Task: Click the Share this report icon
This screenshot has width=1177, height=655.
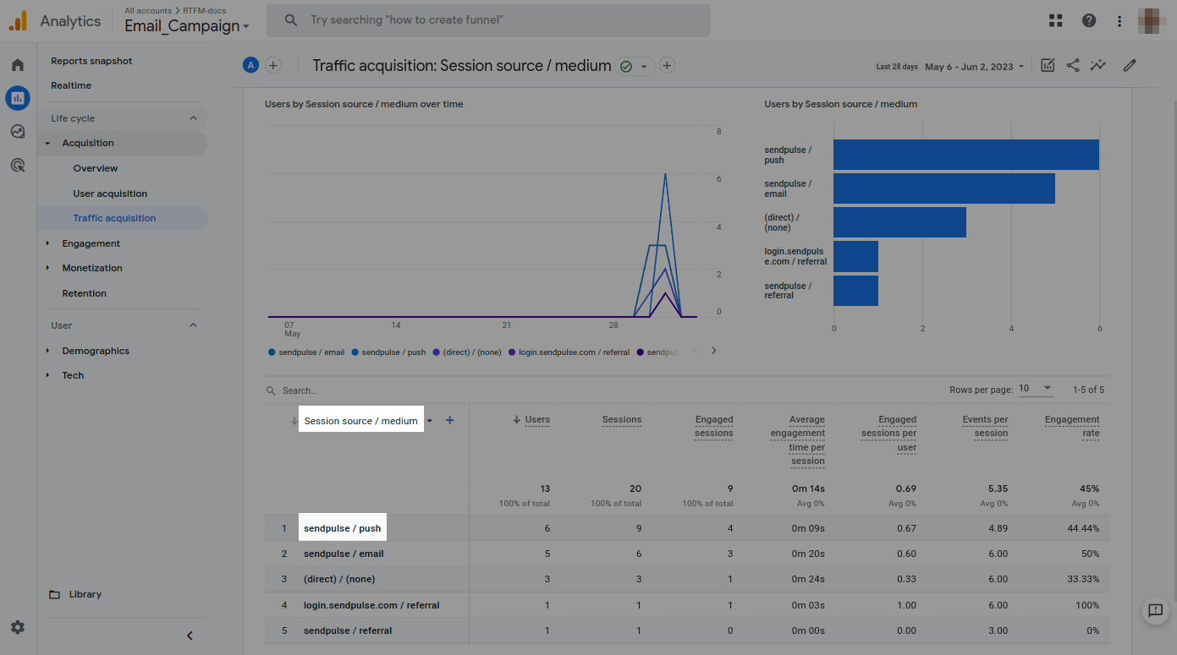Action: pos(1072,66)
